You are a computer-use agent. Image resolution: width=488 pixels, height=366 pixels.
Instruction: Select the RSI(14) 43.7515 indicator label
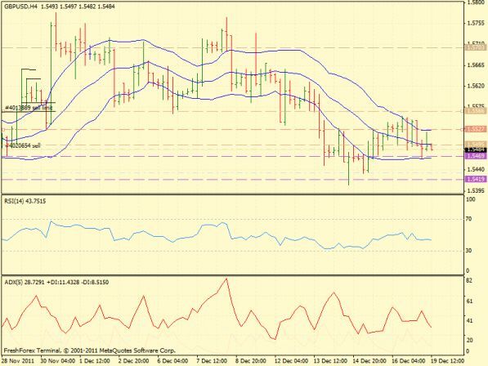(25, 201)
